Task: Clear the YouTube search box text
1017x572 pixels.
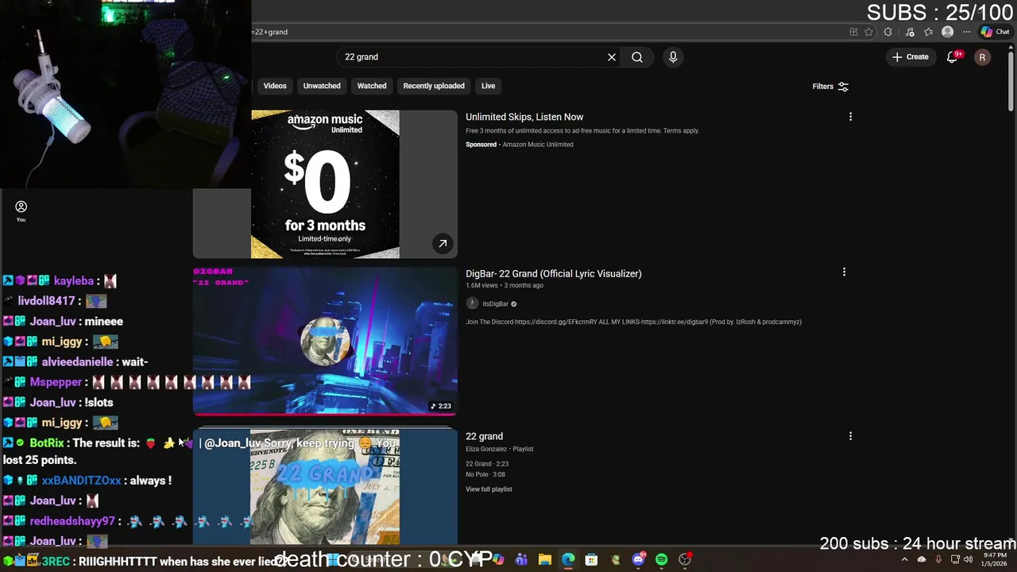Action: [612, 57]
